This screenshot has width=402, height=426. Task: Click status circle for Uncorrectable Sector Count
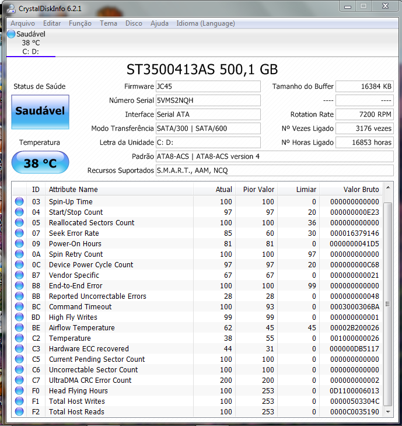click(x=19, y=369)
